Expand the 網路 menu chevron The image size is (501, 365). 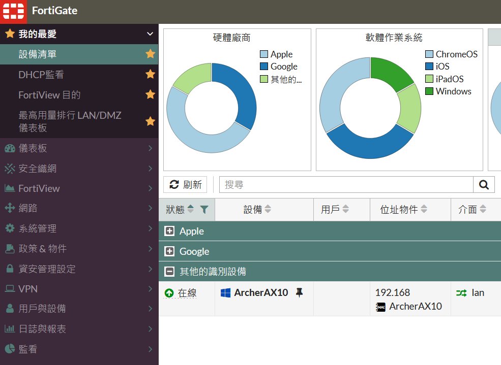point(150,208)
